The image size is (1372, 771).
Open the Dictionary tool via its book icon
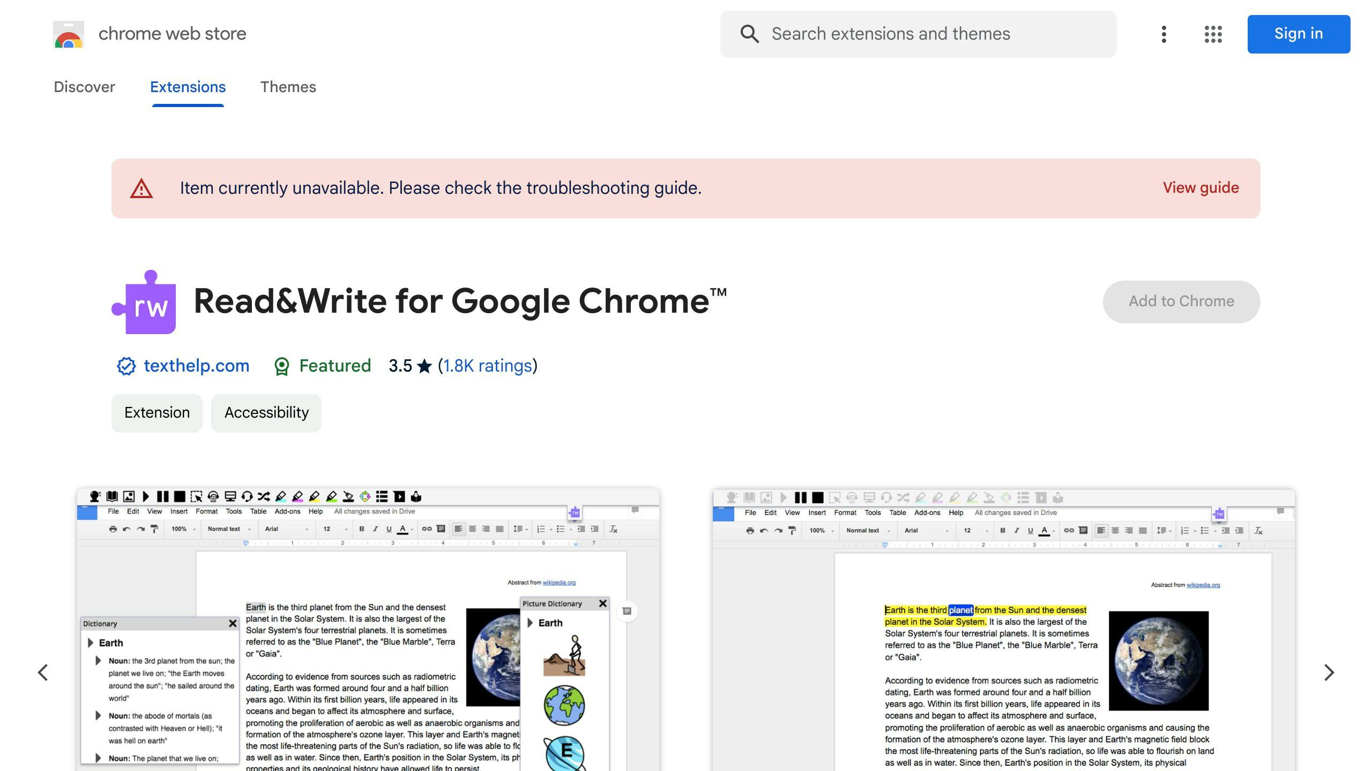pos(112,497)
